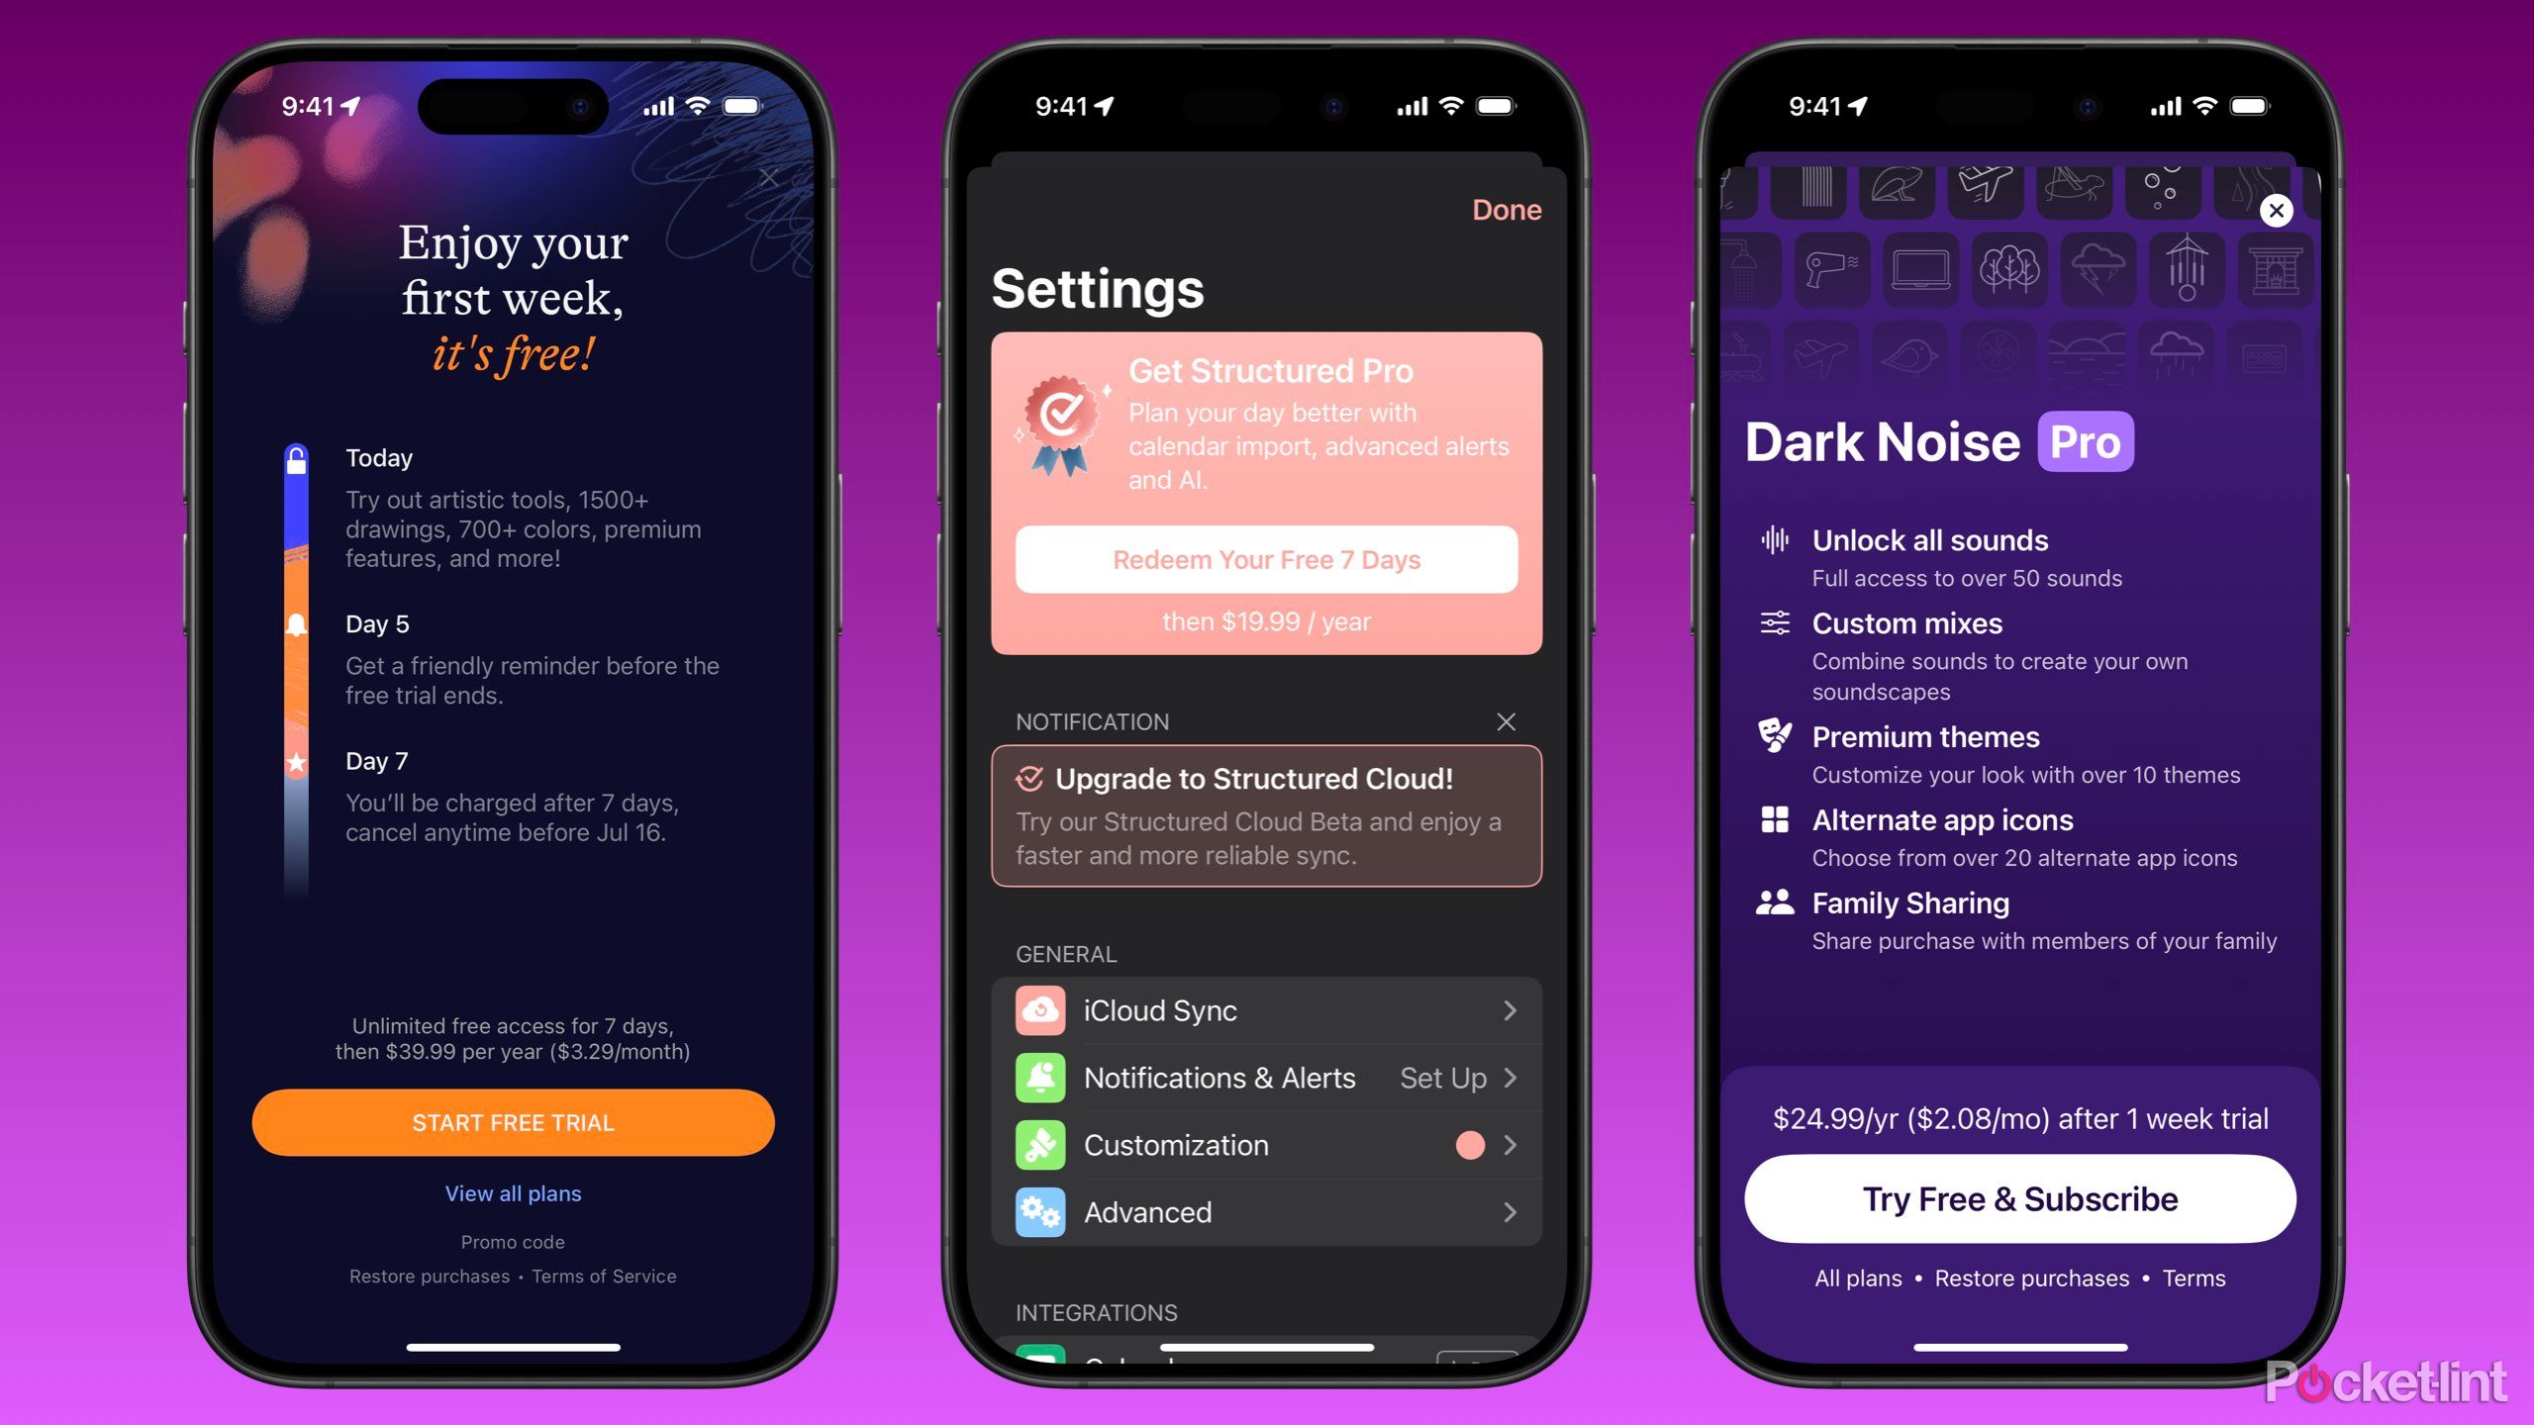Open Notifications & Alerts setup
This screenshot has height=1425, width=2534.
[x=1267, y=1077]
